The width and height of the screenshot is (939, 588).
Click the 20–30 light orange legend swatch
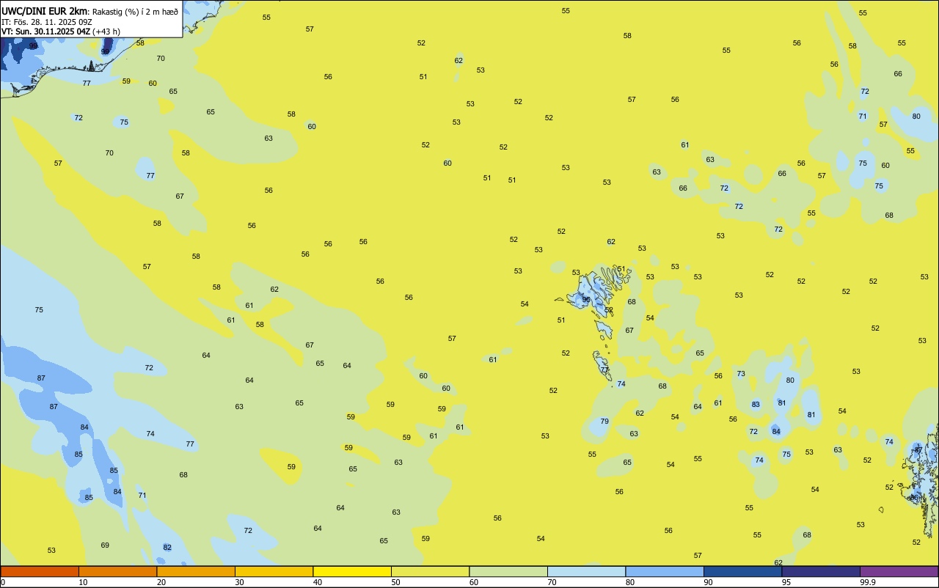(x=196, y=571)
